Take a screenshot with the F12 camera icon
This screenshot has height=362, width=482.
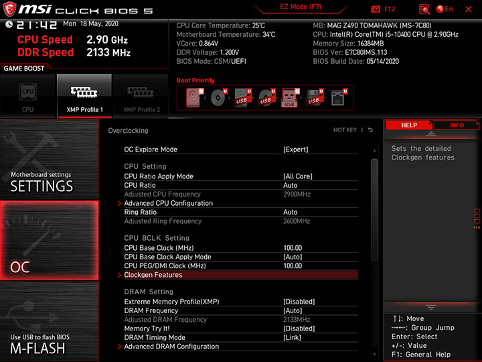(376, 9)
